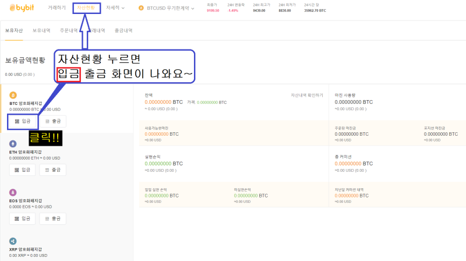Image resolution: width=466 pixels, height=261 pixels.
Task: Click the XRP wallet coin icon
Action: click(x=13, y=241)
